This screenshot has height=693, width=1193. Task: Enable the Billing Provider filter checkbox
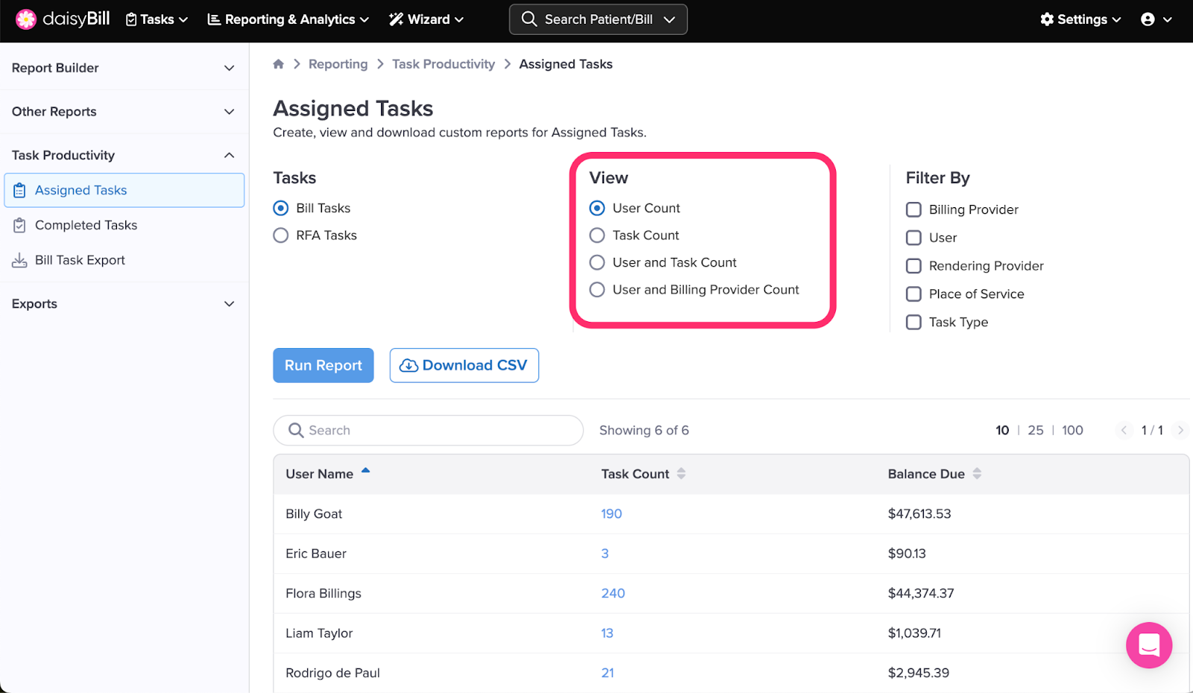tap(913, 209)
